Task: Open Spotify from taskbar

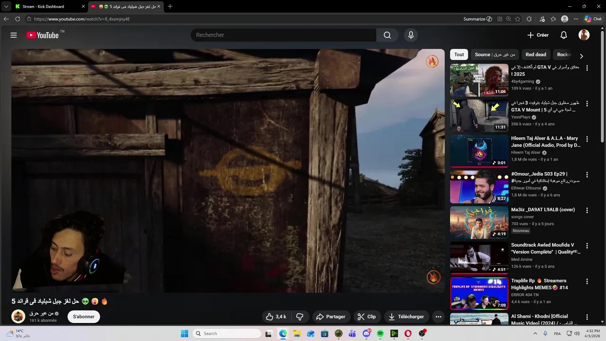Action: pyautogui.click(x=380, y=333)
